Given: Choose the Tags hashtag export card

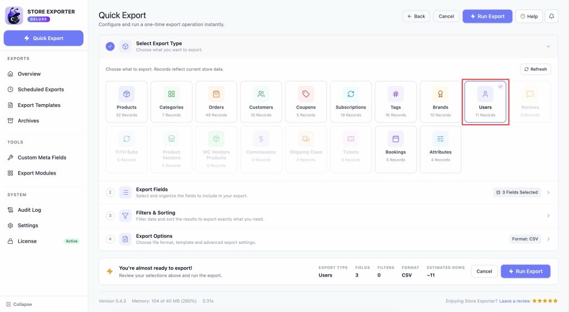Looking at the screenshot, I should [396, 102].
